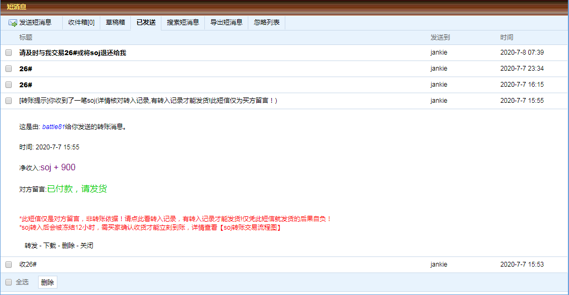Image resolution: width=569 pixels, height=295 pixels.
Task: Tick the 转账提示 message checkbox
Action: (9, 101)
